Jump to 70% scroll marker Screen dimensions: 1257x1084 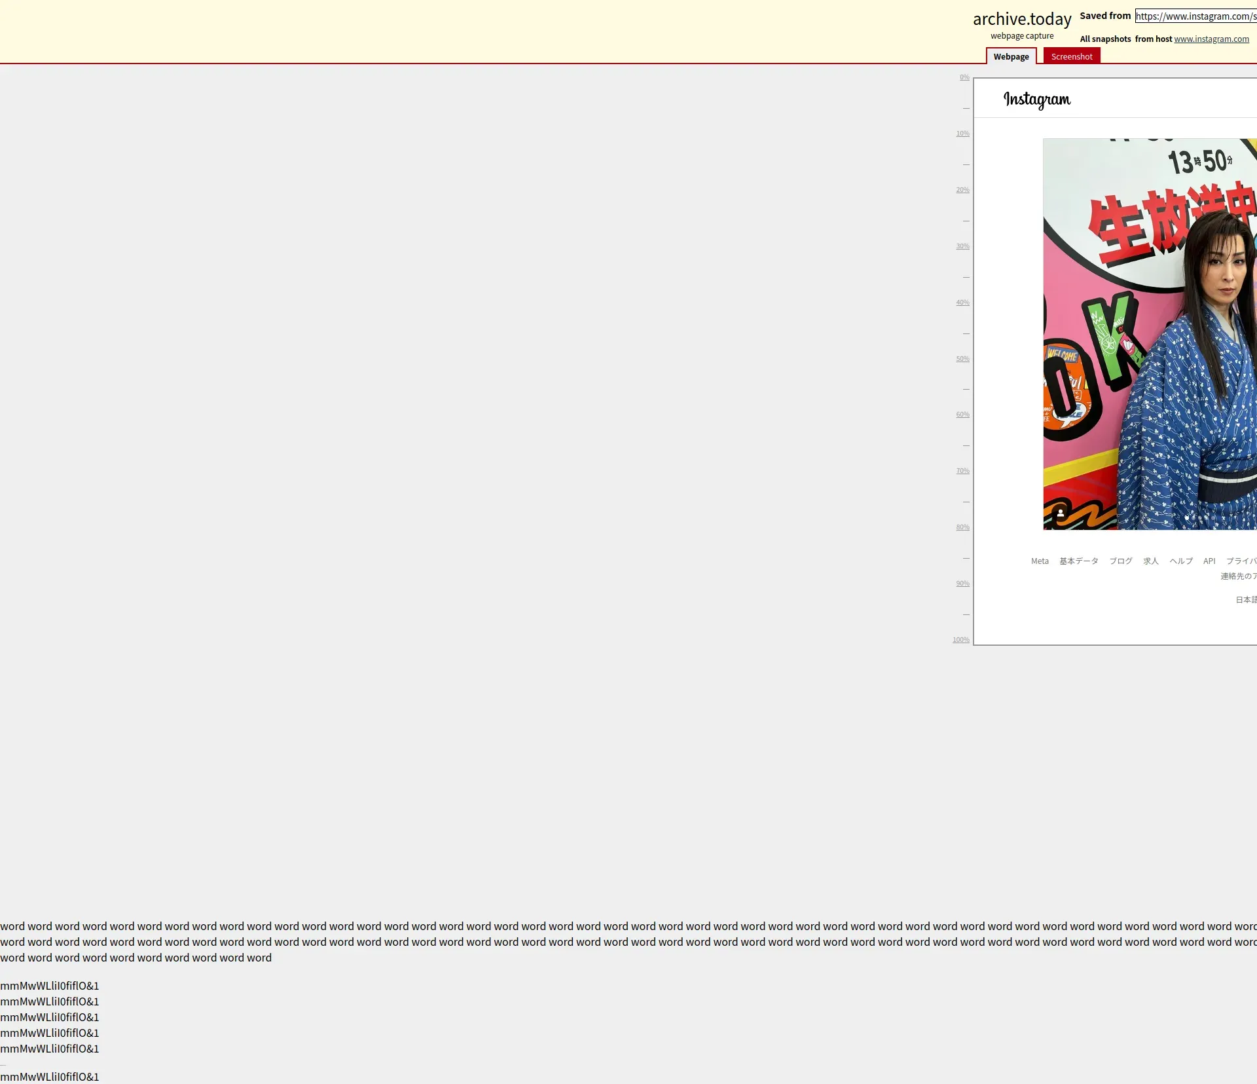coord(962,471)
